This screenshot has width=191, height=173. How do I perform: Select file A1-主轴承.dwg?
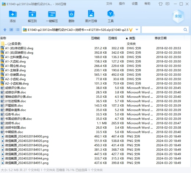click(x=15, y=70)
